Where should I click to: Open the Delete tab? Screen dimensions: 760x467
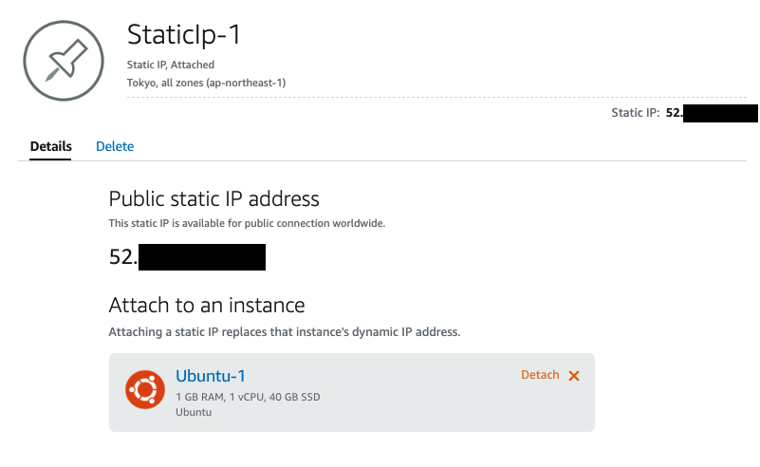click(115, 146)
